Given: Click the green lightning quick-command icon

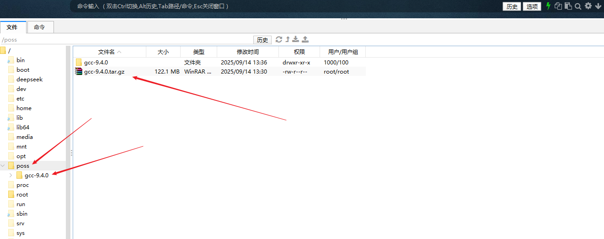Looking at the screenshot, I should pyautogui.click(x=549, y=6).
